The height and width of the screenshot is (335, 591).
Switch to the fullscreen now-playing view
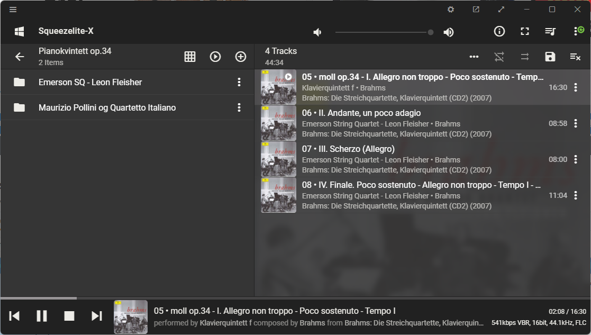pyautogui.click(x=525, y=31)
